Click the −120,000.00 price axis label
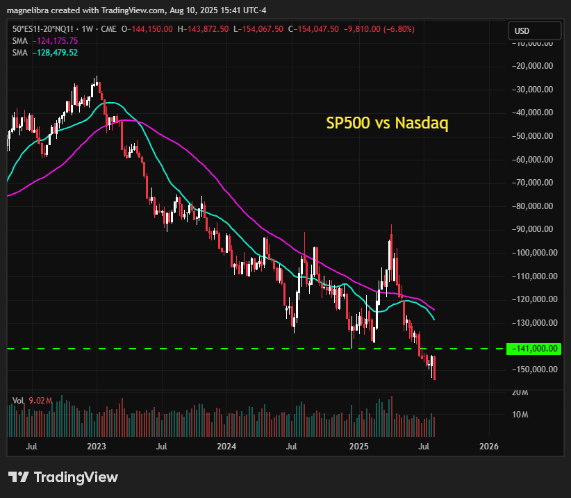 point(535,299)
